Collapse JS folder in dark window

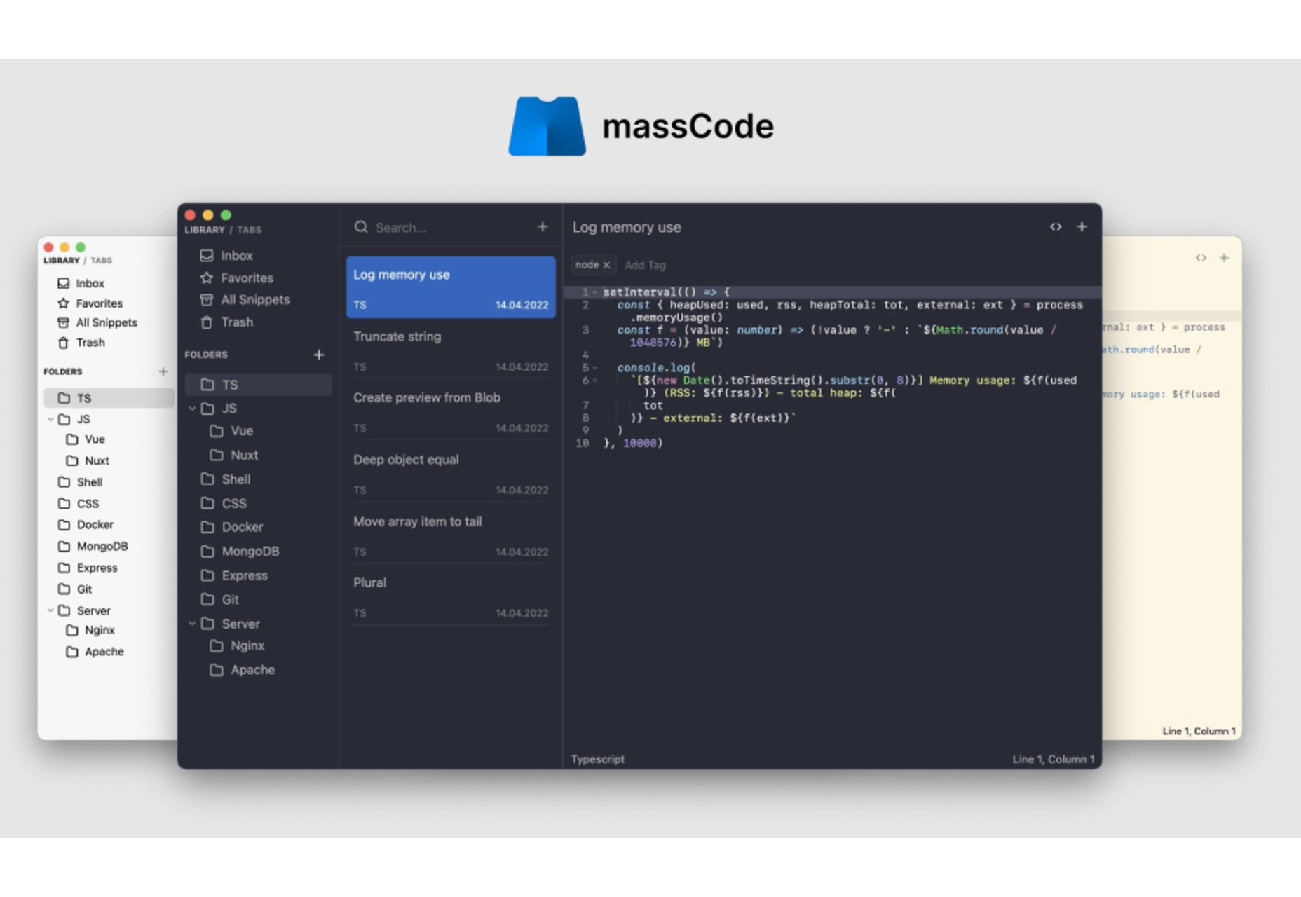coord(192,409)
